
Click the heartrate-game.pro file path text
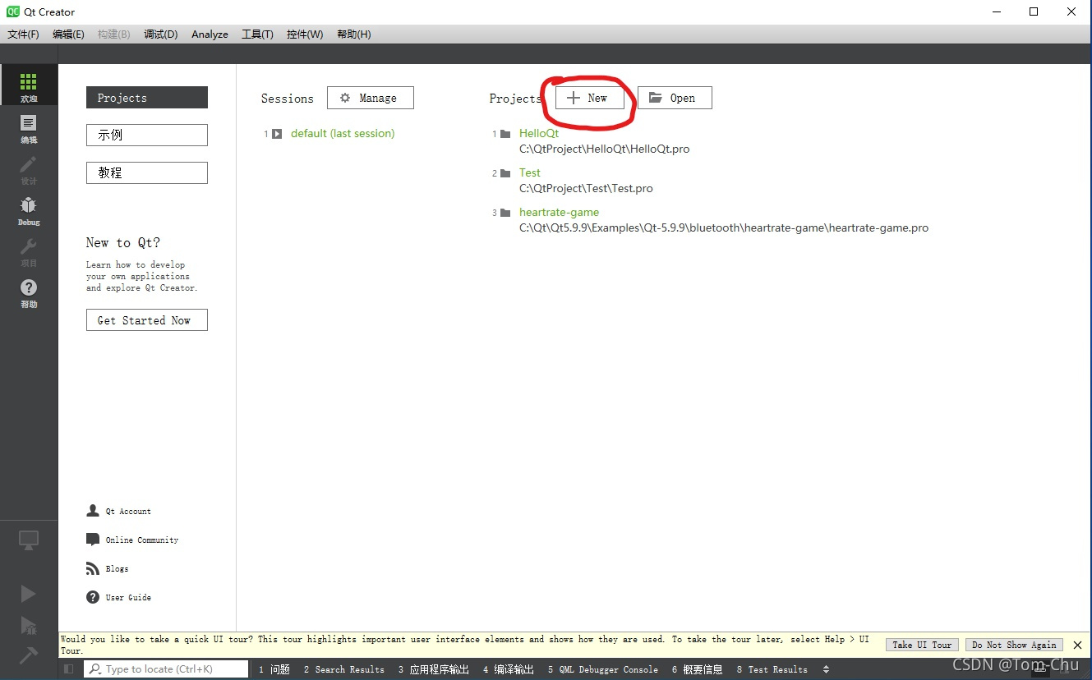(x=724, y=228)
